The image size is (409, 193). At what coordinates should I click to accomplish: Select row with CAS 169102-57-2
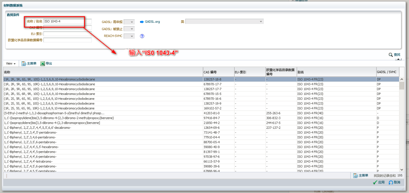[201, 108]
